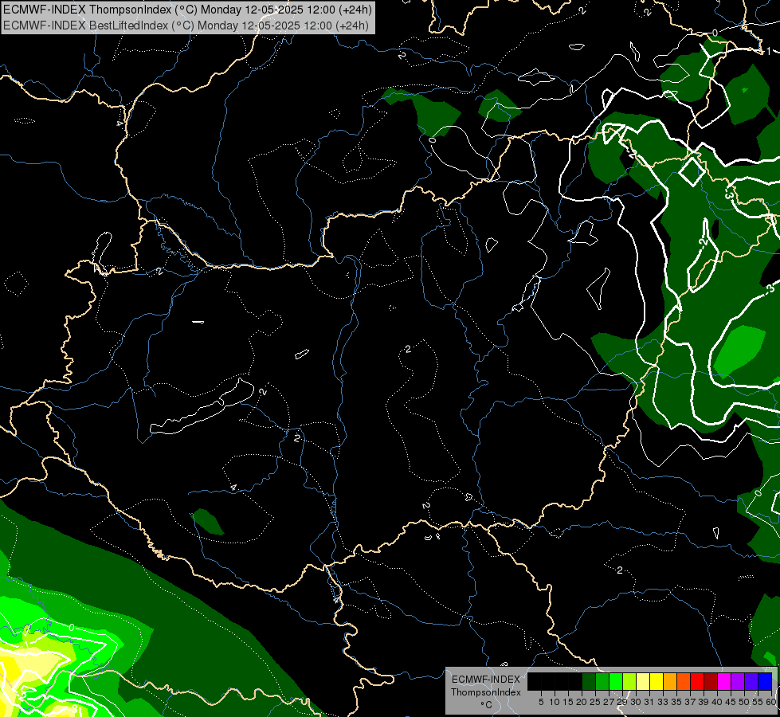Image resolution: width=780 pixels, height=717 pixels.
Task: Select the dark red 39–40 legend swatch
Action: [x=711, y=681]
